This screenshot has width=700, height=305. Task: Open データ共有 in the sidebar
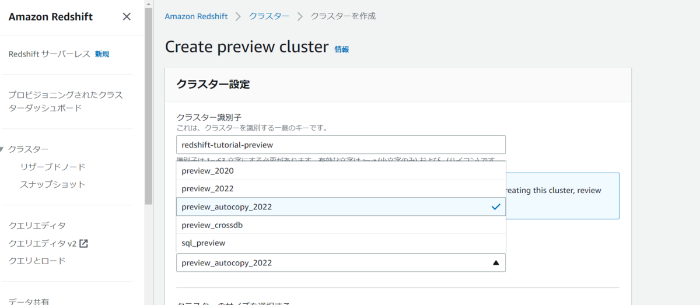click(x=29, y=301)
